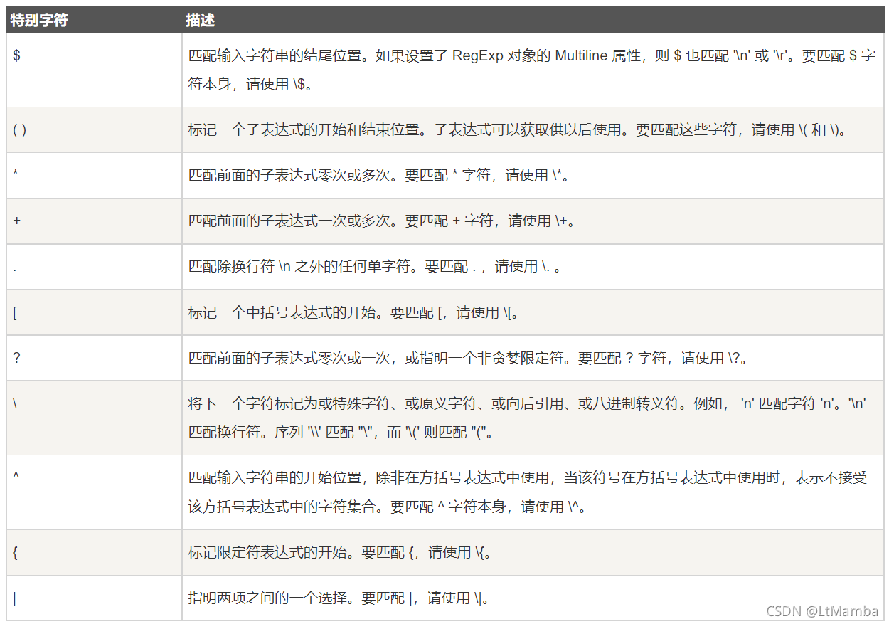The image size is (889, 624).
Task: Select the [ character cell
Action: (94, 312)
